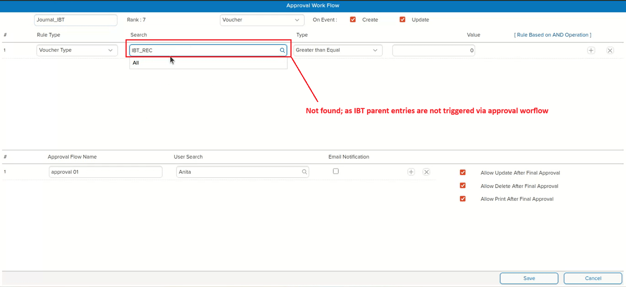Click the search magnifier in IBT_REC field
Image resolution: width=626 pixels, height=287 pixels.
point(282,50)
